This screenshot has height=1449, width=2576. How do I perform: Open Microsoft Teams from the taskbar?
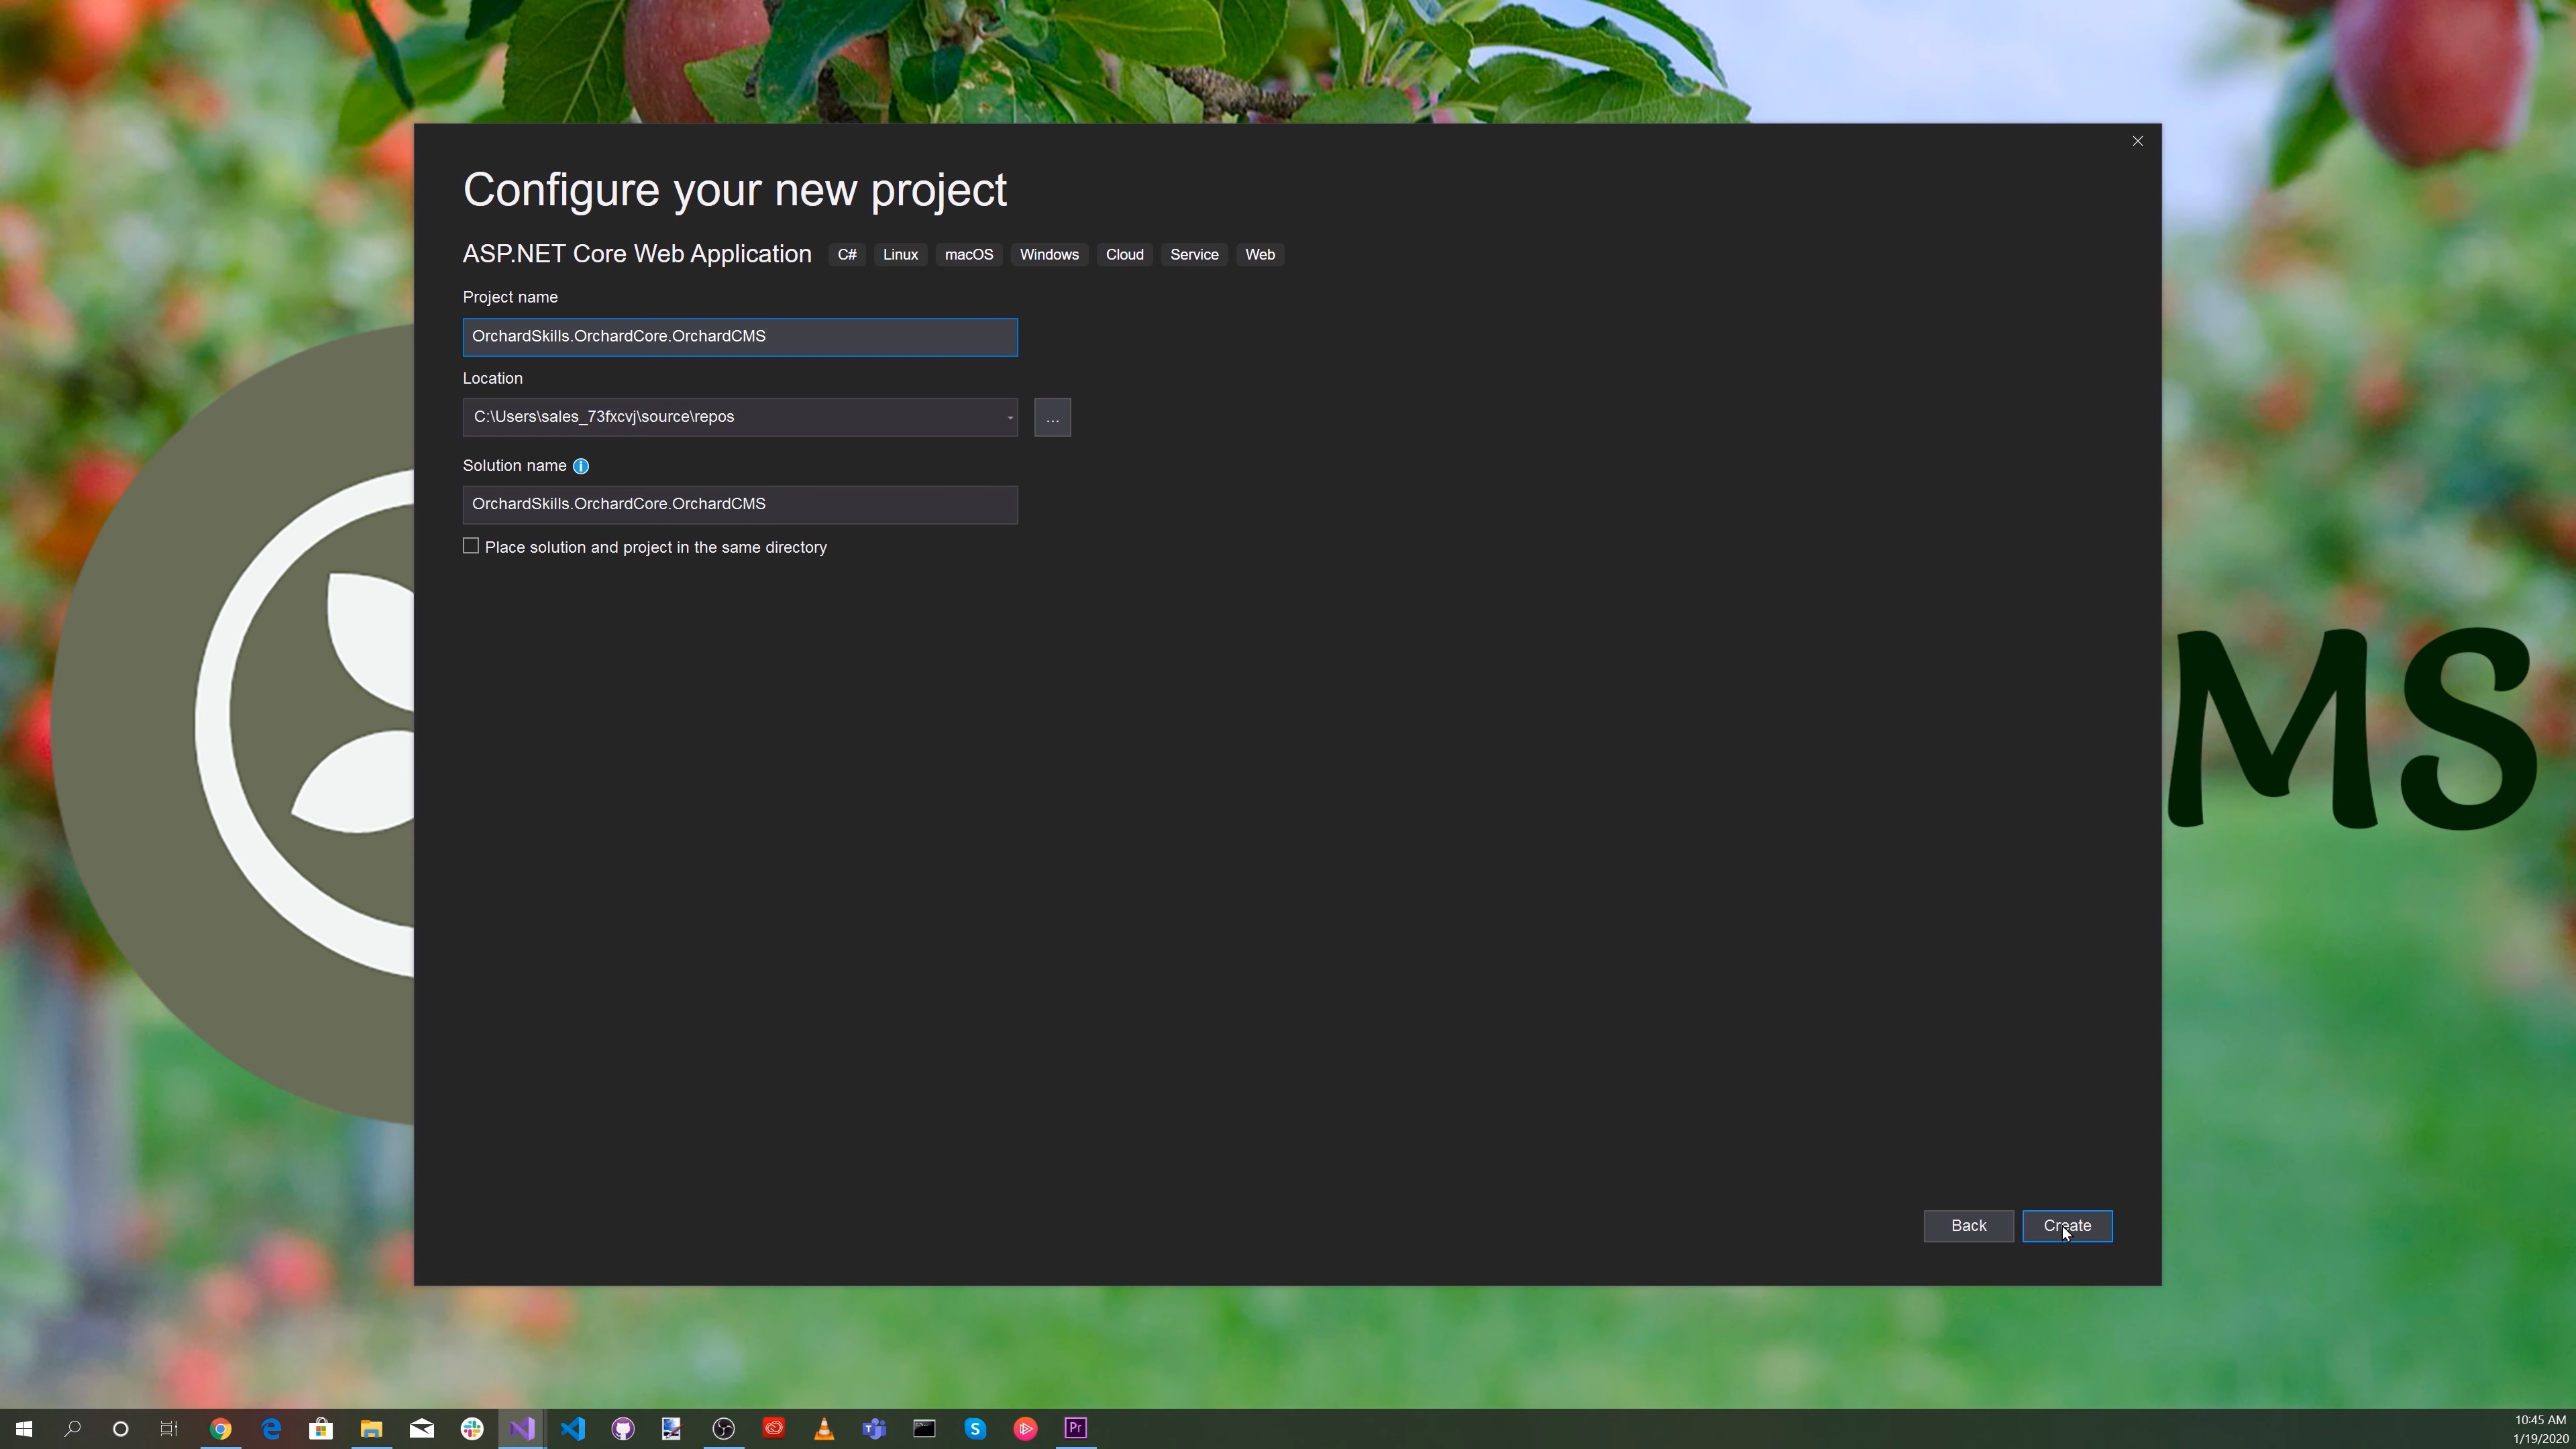click(874, 1428)
